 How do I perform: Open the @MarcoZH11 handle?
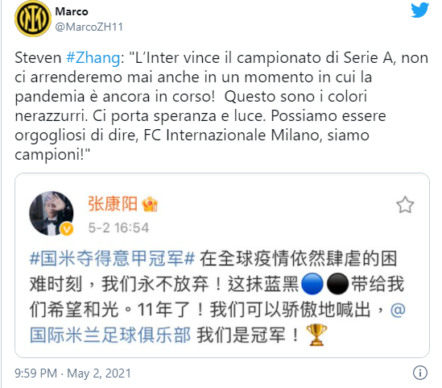pos(89,27)
